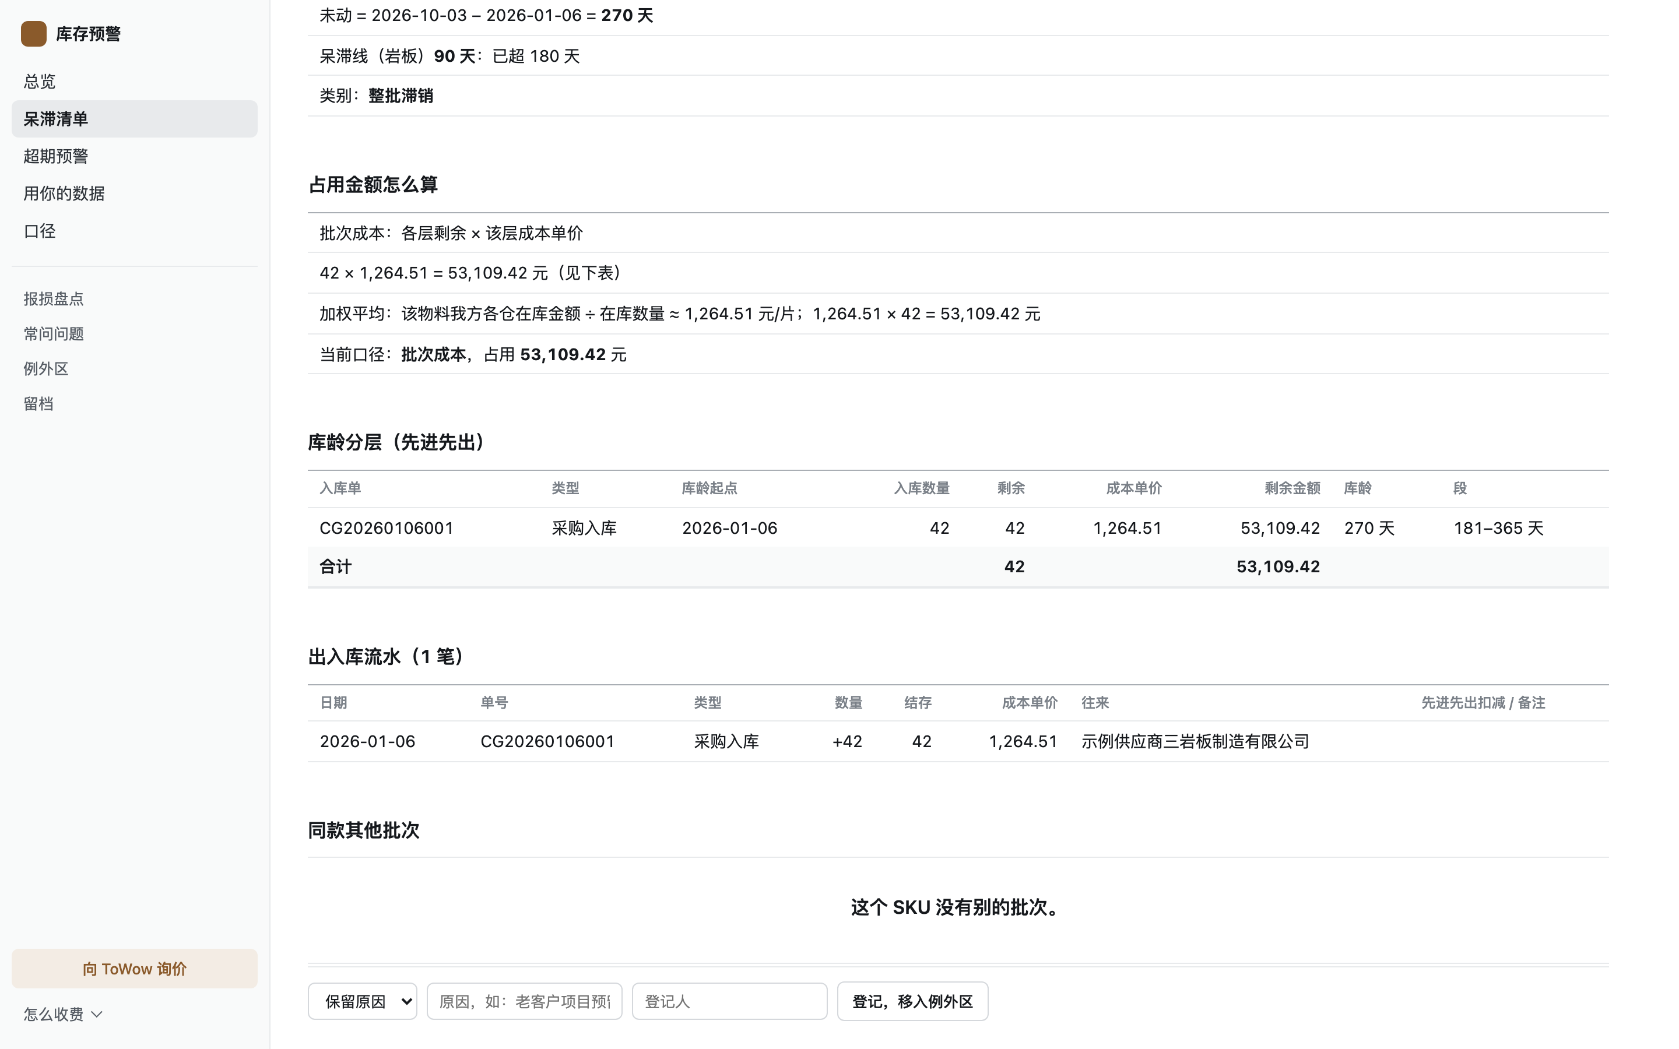Viewport: 1679px width, 1049px height.
Task: Click CG20260106001 in 出入库流水 table
Action: pyautogui.click(x=547, y=741)
